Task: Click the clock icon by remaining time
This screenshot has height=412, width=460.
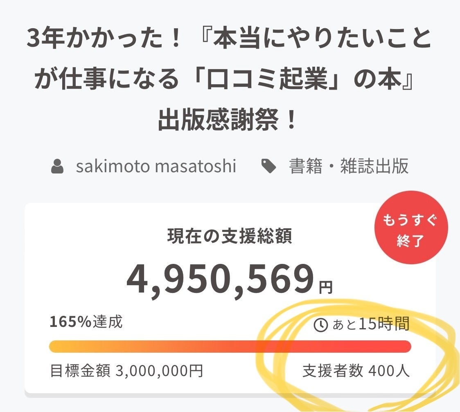Action: [320, 325]
